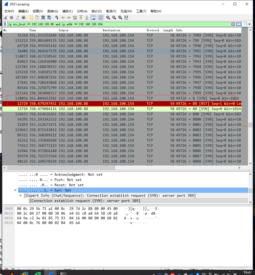The image size is (255, 275).
Task: Toggle packet list colorization
Action: (101, 18)
